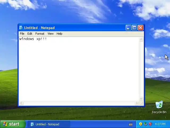Image resolution: width=170 pixels, height=128 pixels.
Task: Open the Format menu
Action: click(40, 34)
